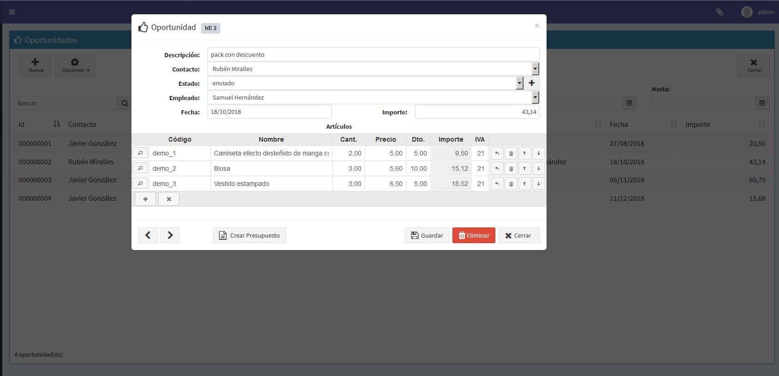Click Importe value 18,52
Viewport: 779px width, 376px height.
(x=451, y=184)
